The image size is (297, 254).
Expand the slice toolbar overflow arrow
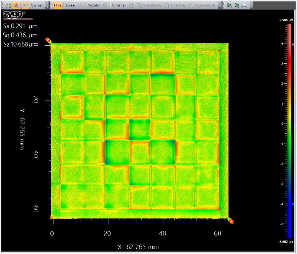(x=220, y=6)
